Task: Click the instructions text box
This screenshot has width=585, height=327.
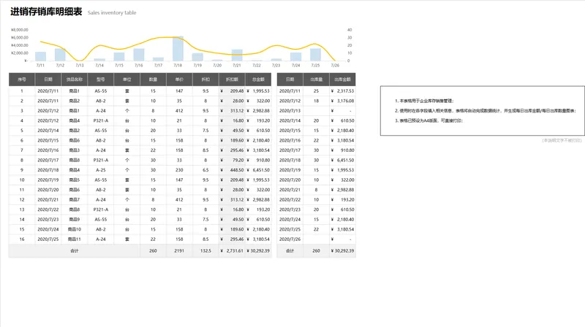Action: coord(483,111)
